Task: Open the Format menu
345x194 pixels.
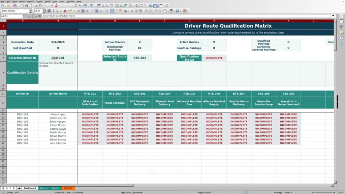Action: (31, 2)
